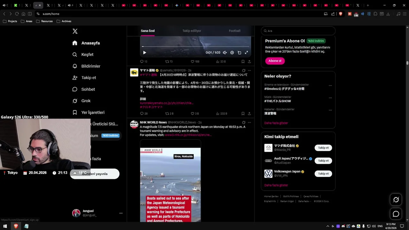The height and width of the screenshot is (230, 409).
Task: Open the ヤマト運輸 profile avatar
Action: tap(134, 73)
